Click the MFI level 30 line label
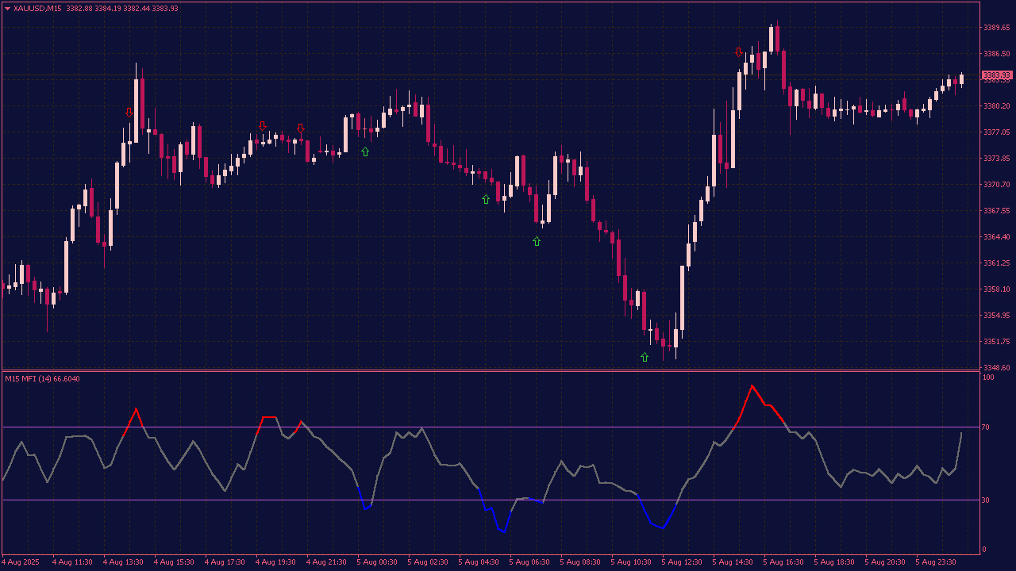1016x571 pixels. pos(987,500)
